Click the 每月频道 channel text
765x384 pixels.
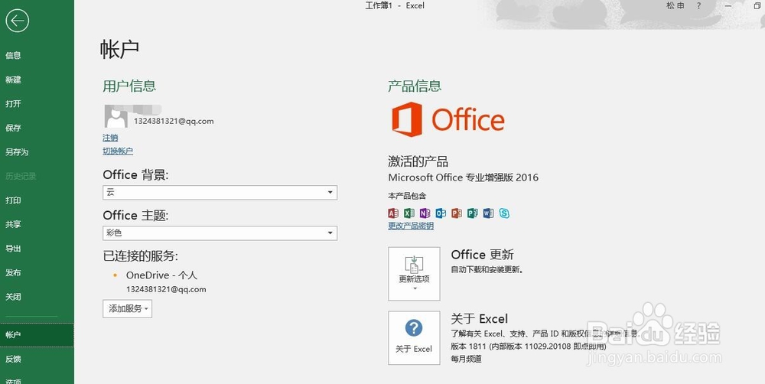(x=466, y=359)
